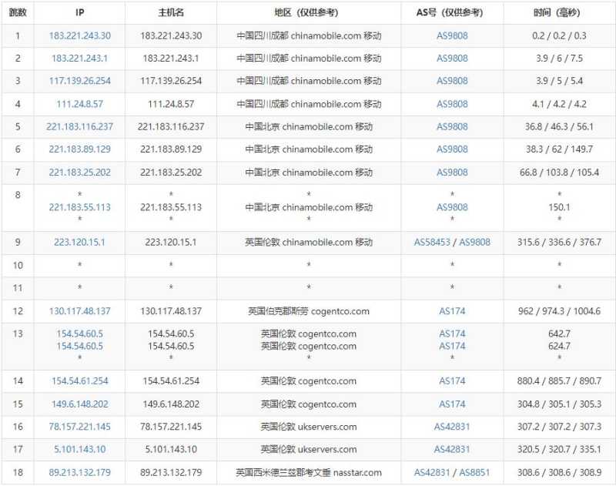
Task: Select time value 0.2 / 0.2 / 0.3
Action: pyautogui.click(x=559, y=35)
